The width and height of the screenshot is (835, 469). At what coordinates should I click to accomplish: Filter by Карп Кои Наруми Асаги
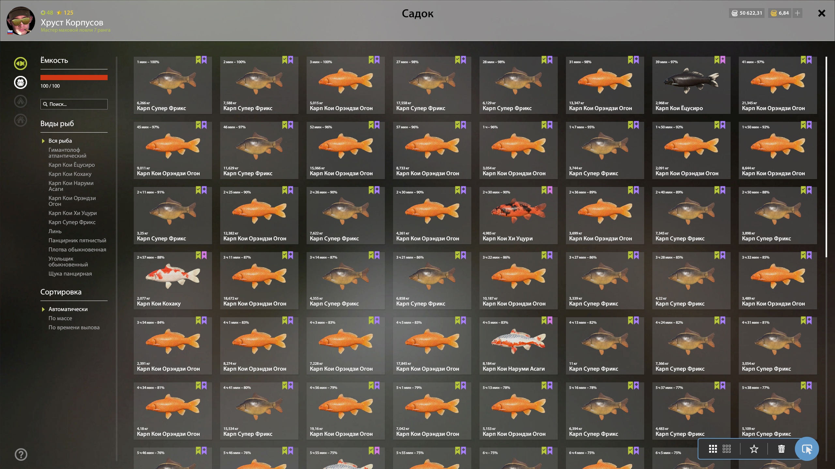pos(71,186)
